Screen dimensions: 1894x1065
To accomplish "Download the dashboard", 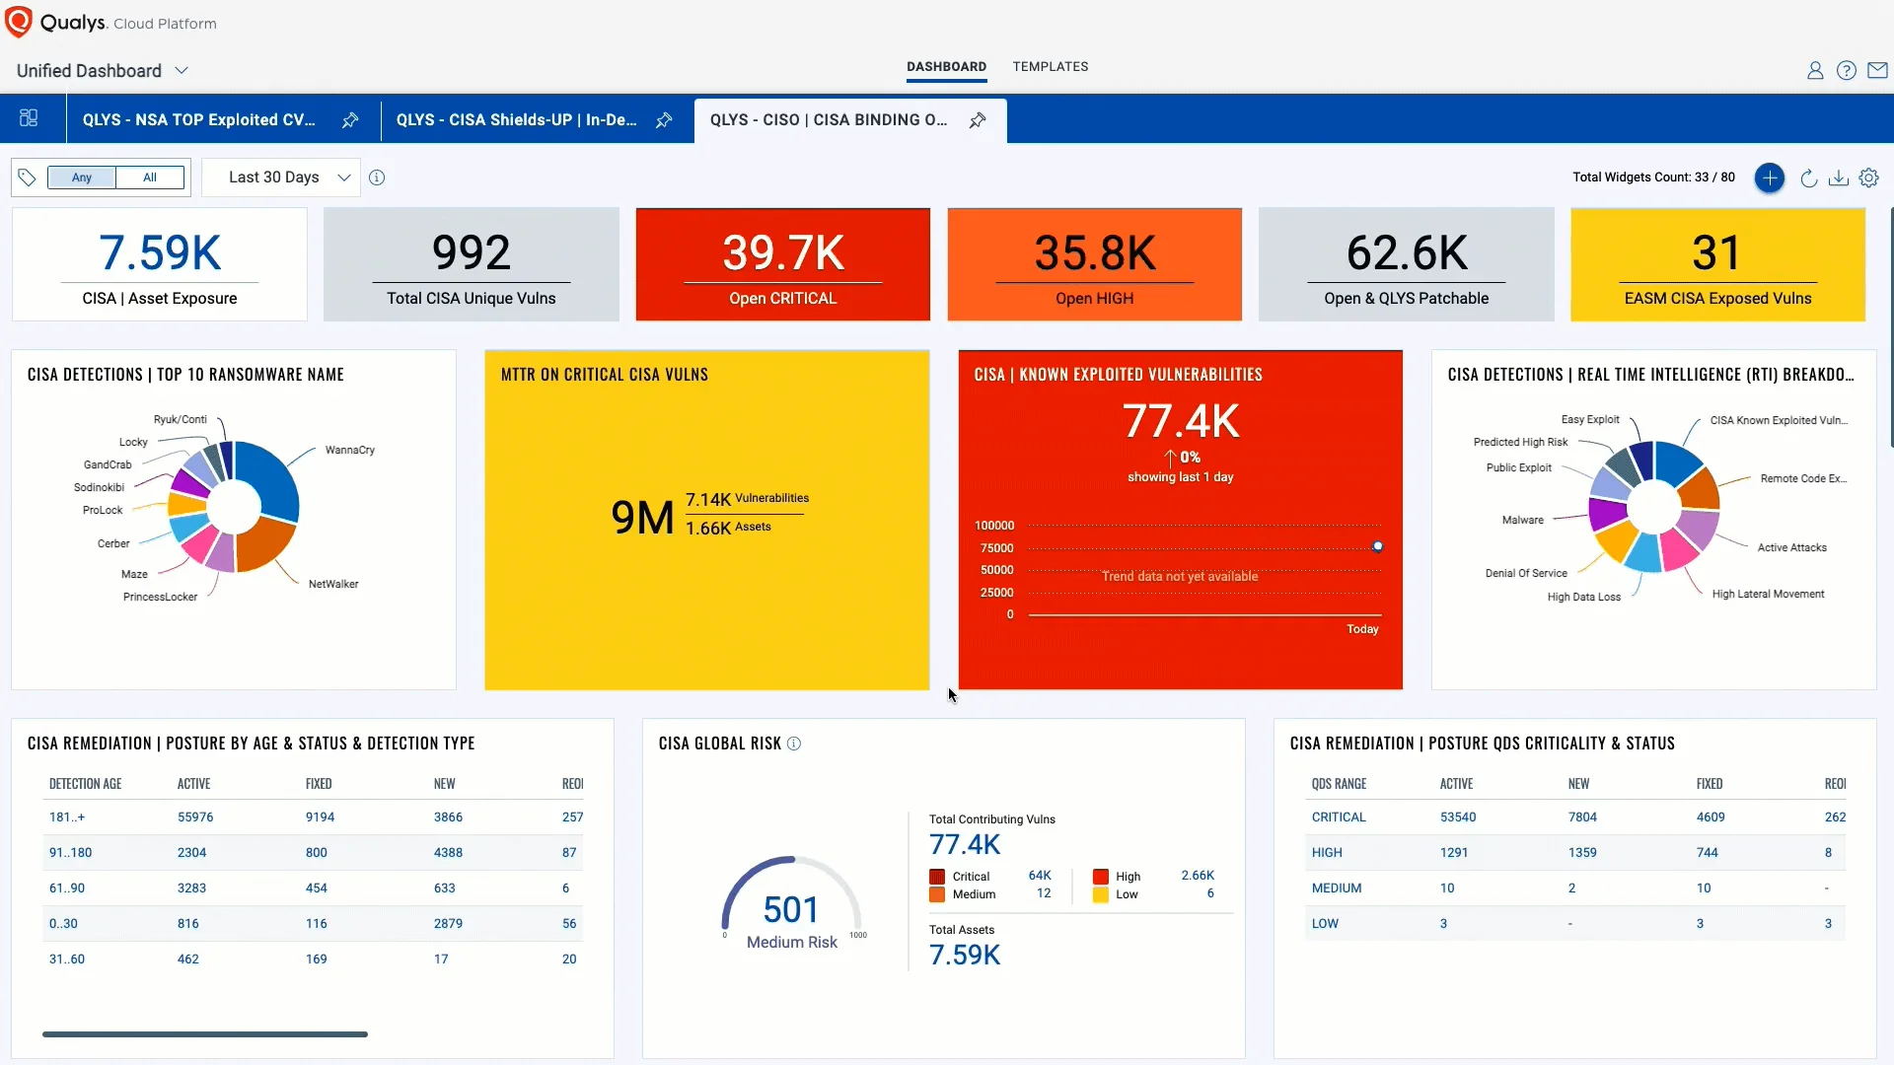I will (x=1838, y=177).
